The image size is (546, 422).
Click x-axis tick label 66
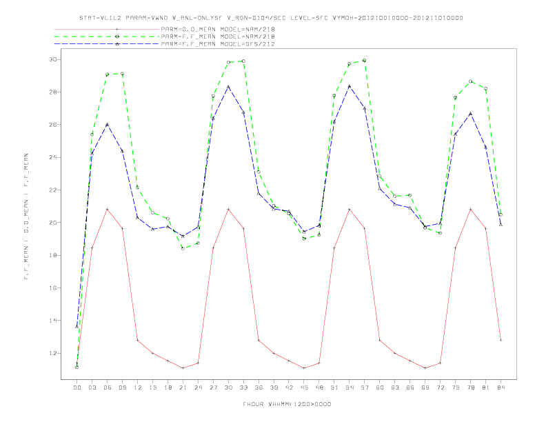point(410,388)
